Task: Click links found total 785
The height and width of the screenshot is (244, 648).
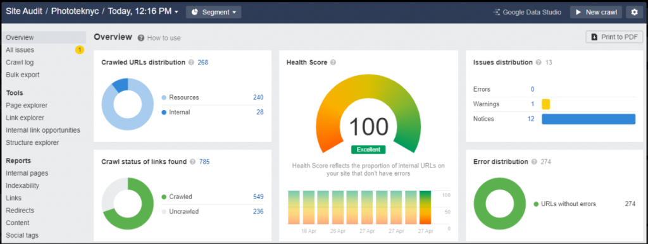Action: tap(204, 161)
